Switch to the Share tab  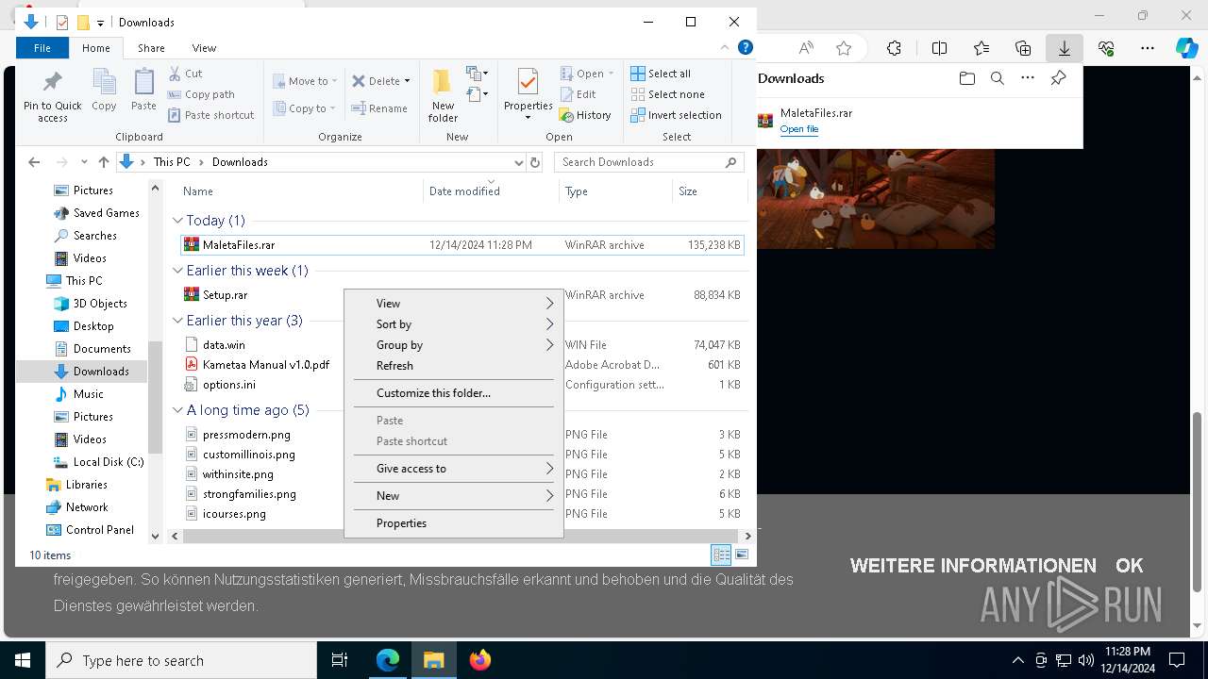tap(151, 47)
